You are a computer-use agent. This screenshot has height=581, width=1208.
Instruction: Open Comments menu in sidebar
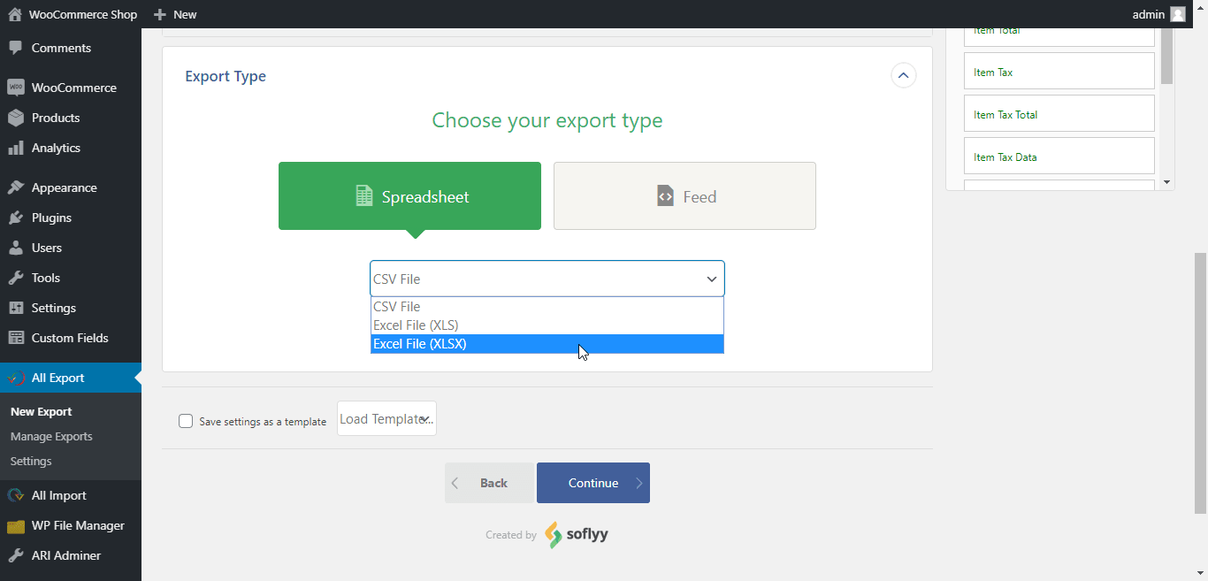[x=71, y=48]
